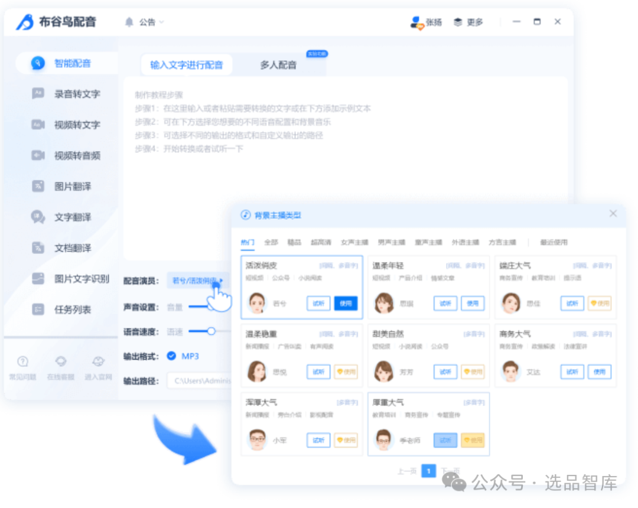
Task: Preview the 思悦 voice with 试听
Action: tap(318, 372)
